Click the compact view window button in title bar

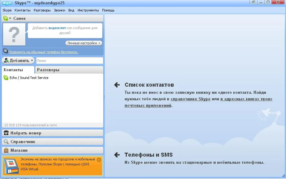coord(253,2)
